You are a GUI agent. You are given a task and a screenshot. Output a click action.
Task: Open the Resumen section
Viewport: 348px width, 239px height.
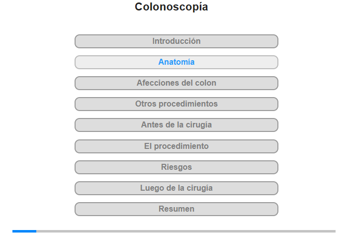(176, 209)
